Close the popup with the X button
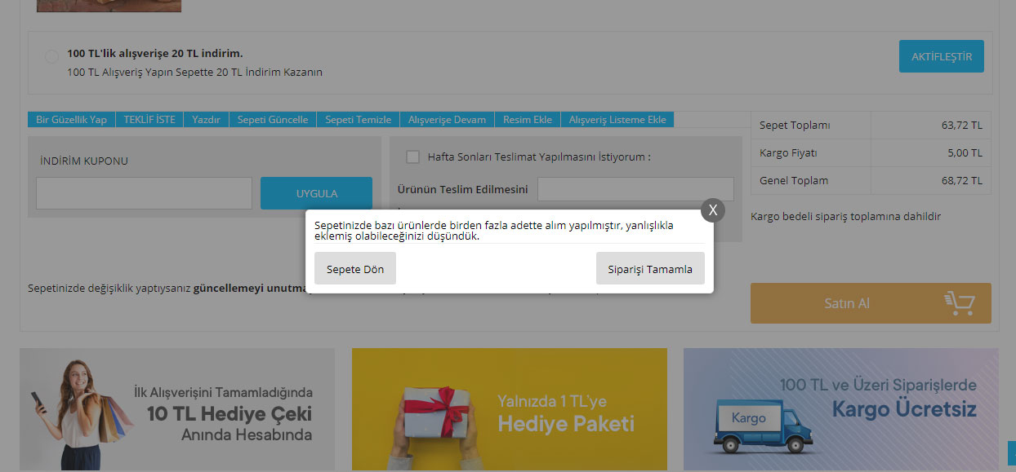Image resolution: width=1016 pixels, height=472 pixels. [713, 210]
